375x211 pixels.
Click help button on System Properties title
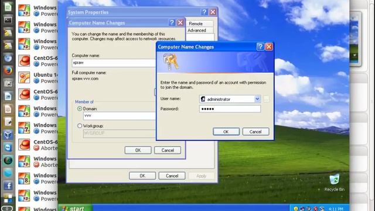click(204, 12)
